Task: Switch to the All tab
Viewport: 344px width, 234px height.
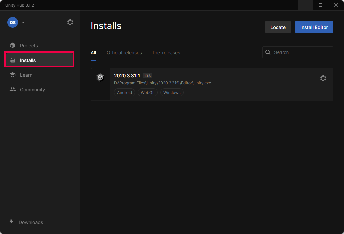Action: coord(93,53)
